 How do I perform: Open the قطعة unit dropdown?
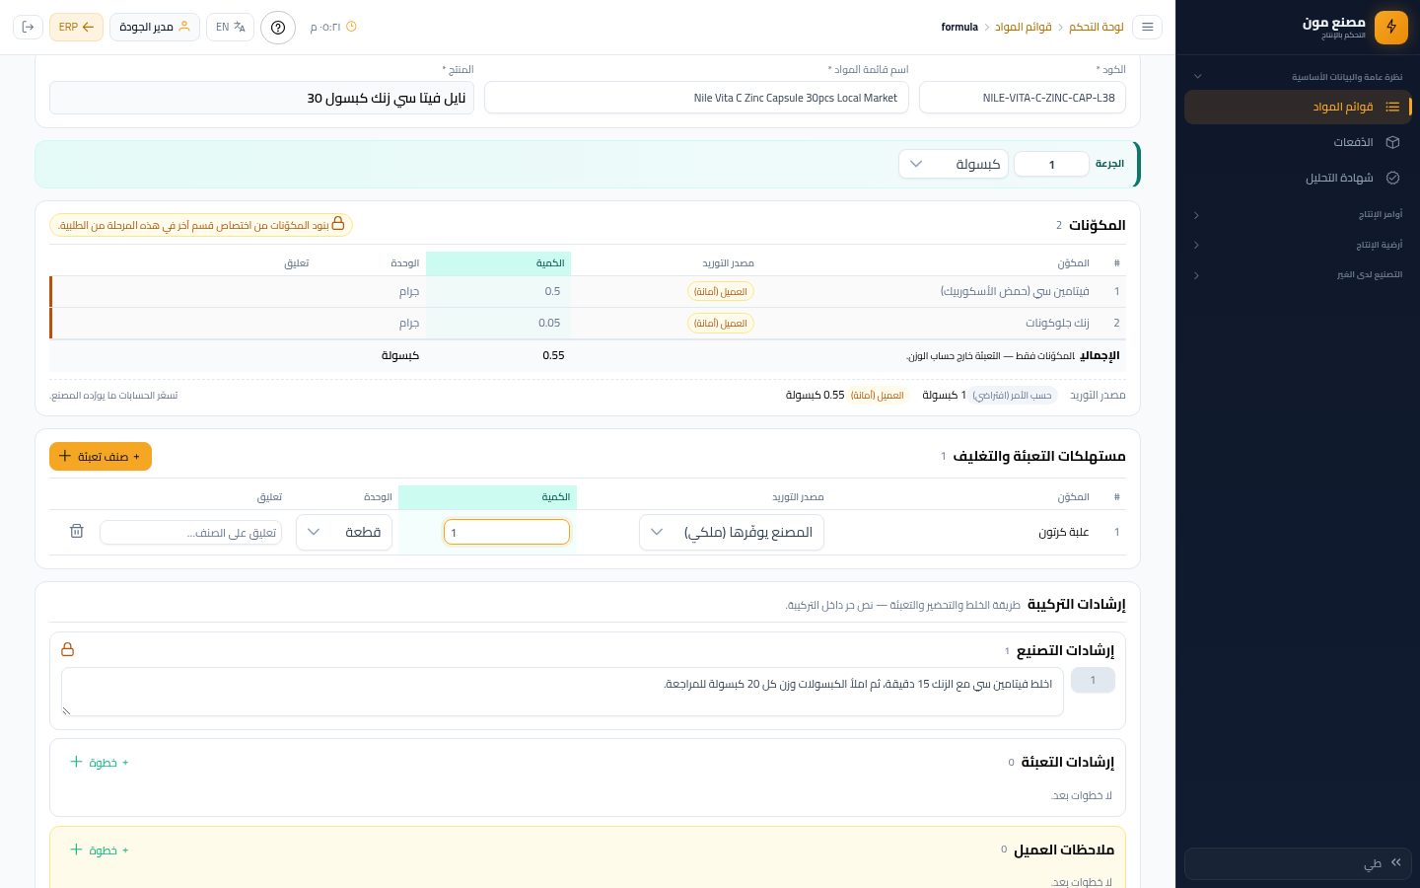(x=344, y=532)
